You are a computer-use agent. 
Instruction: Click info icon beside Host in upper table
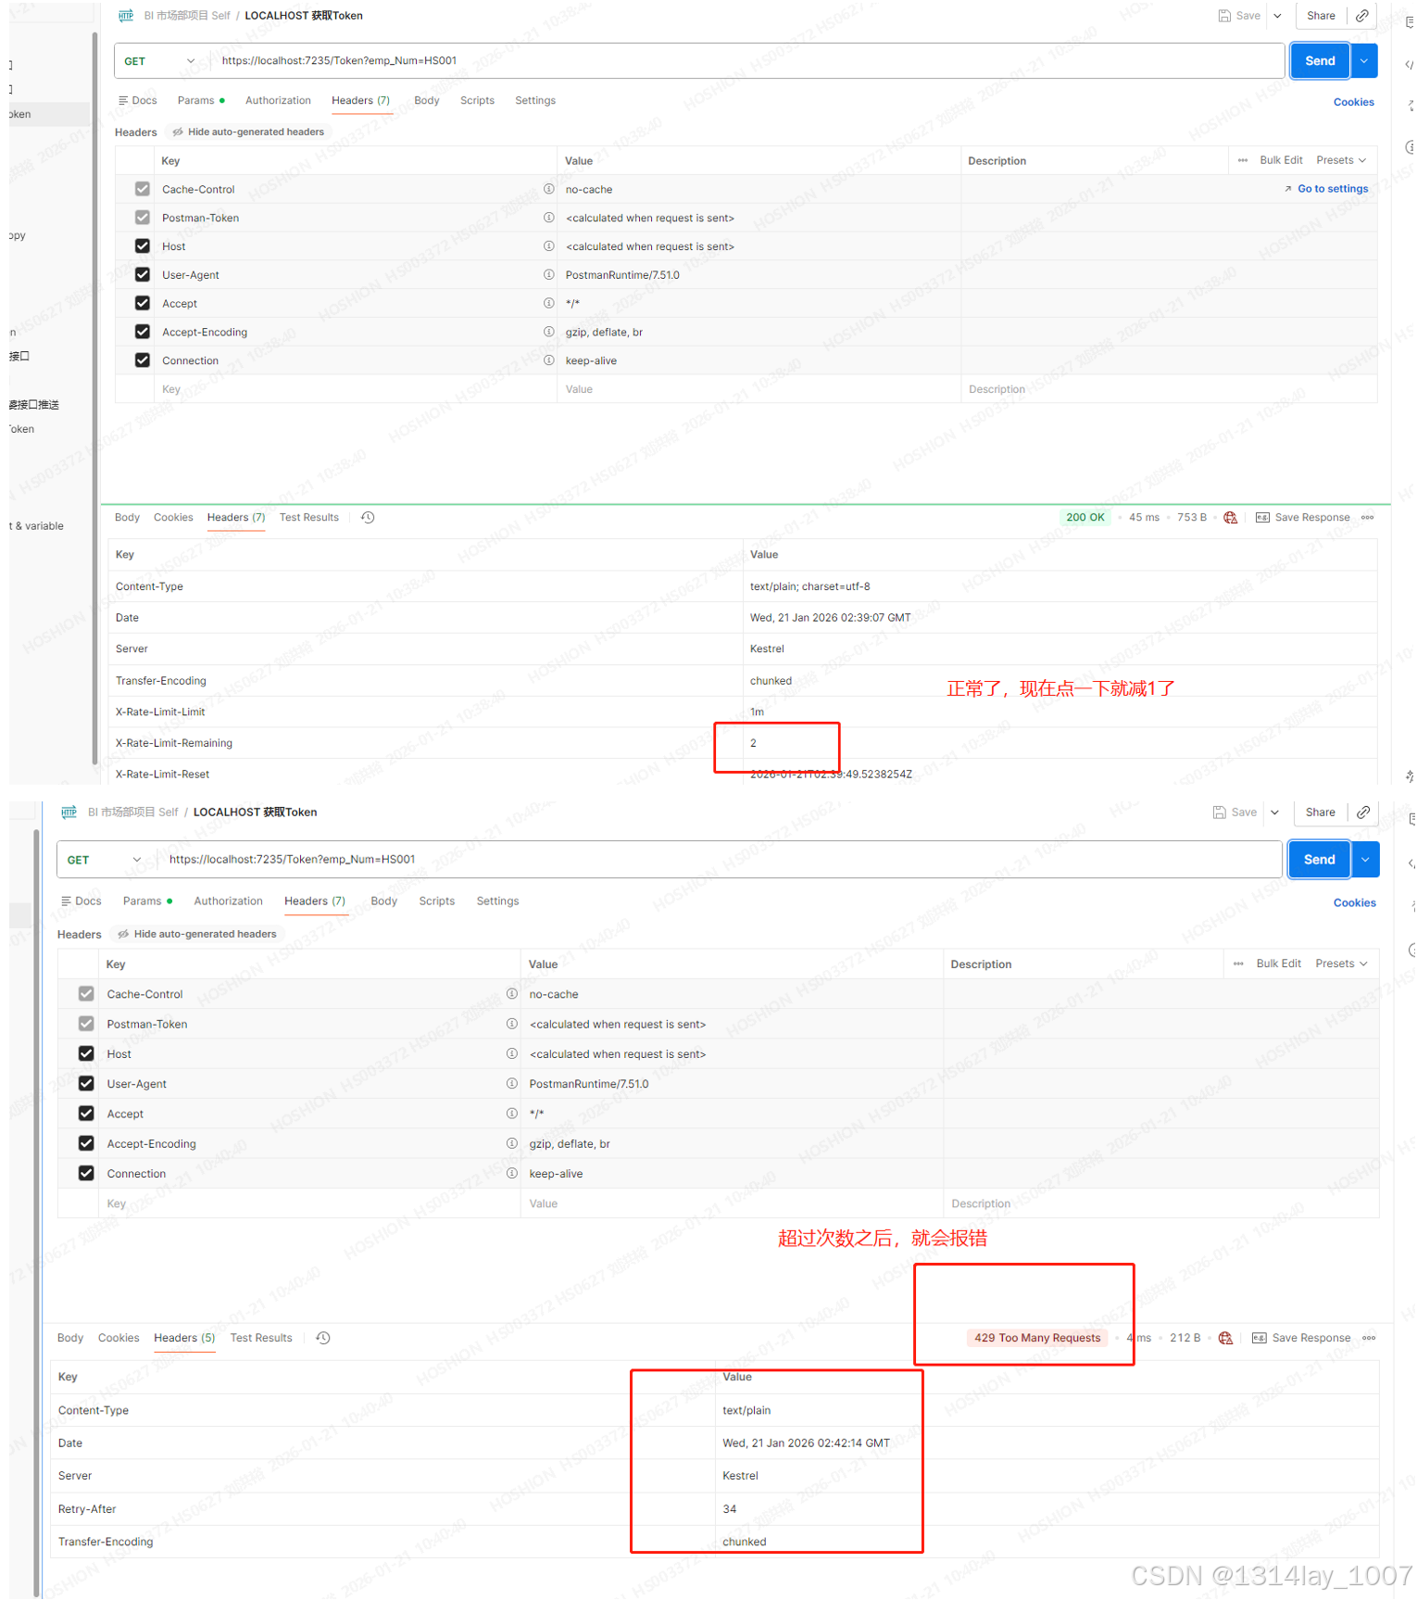click(548, 246)
